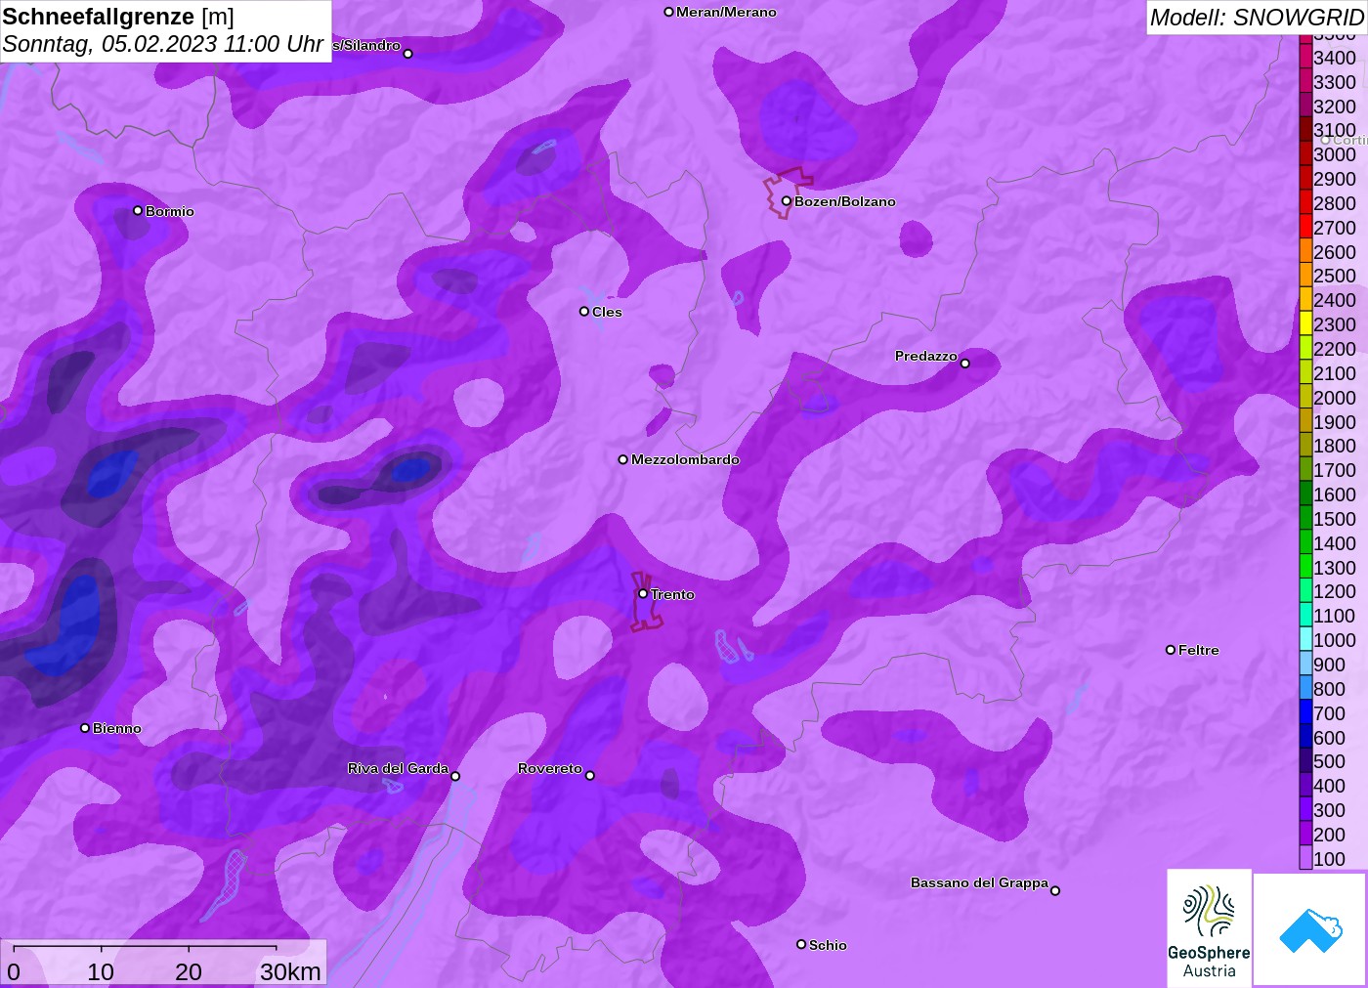Click the Cles city marker dot
This screenshot has height=988, width=1368.
[584, 312]
